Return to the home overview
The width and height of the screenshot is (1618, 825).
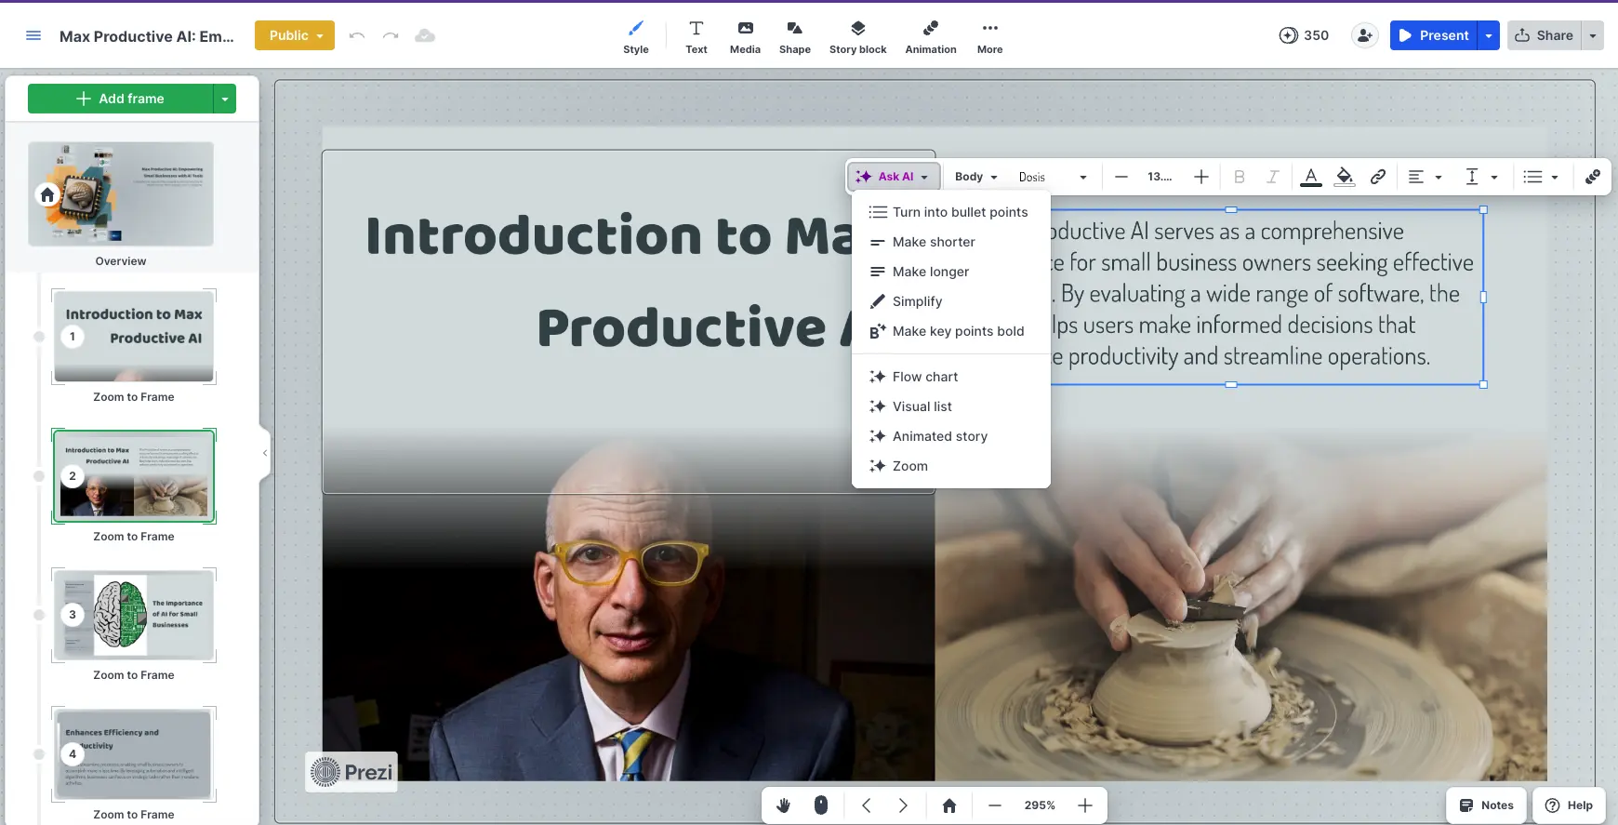(949, 805)
